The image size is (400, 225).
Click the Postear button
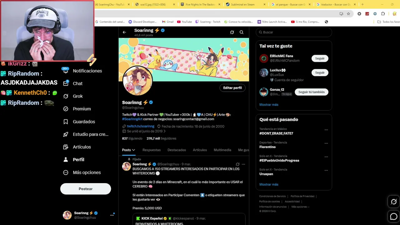coord(86,189)
